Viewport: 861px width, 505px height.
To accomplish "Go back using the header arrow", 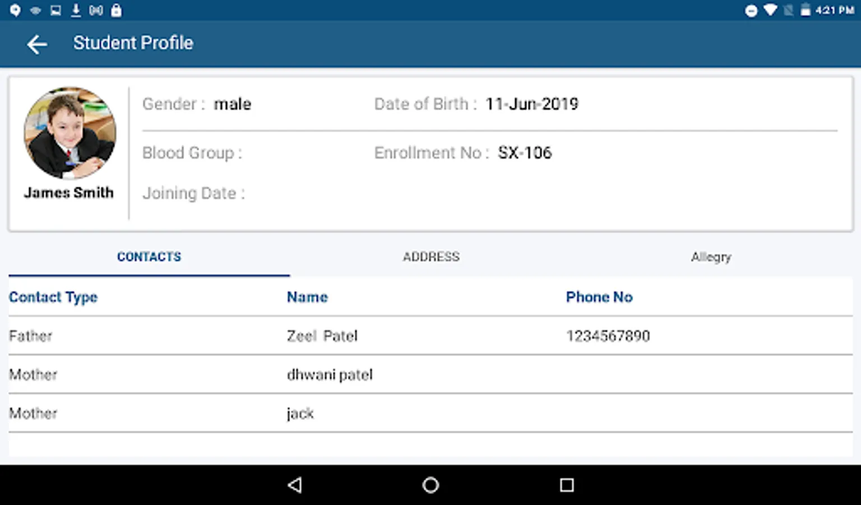I will [x=37, y=44].
